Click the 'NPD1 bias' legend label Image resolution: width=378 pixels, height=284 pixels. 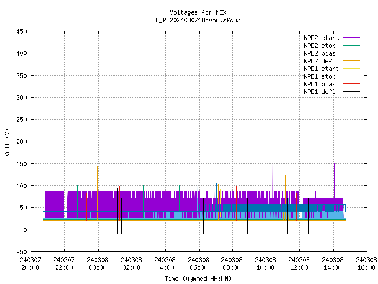coord(320,84)
